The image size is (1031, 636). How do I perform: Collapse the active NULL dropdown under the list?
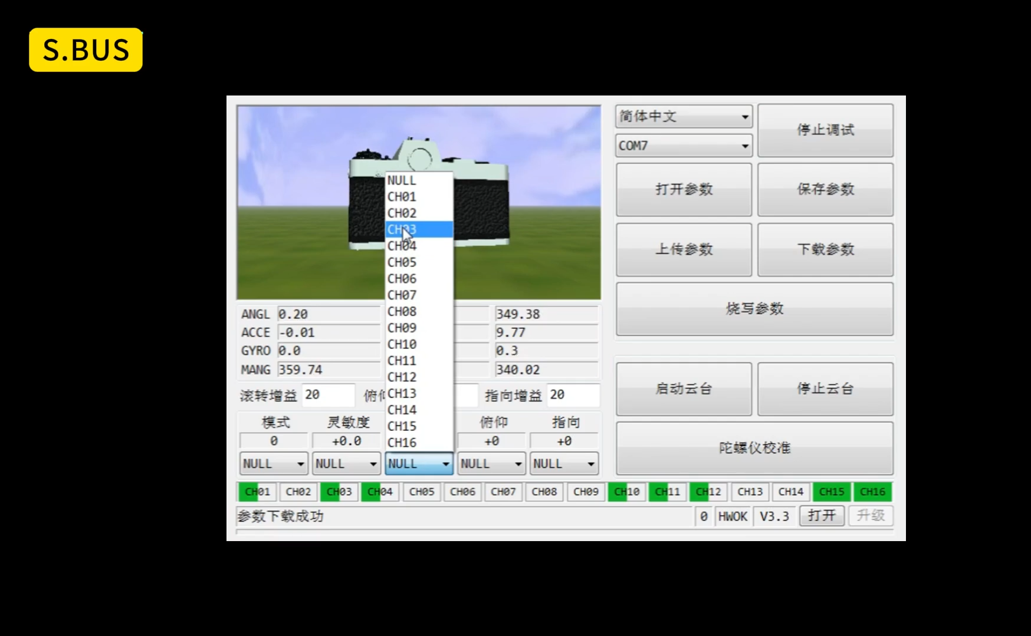419,464
